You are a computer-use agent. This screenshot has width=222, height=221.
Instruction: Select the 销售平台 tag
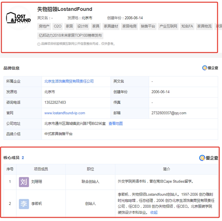pos(148,26)
